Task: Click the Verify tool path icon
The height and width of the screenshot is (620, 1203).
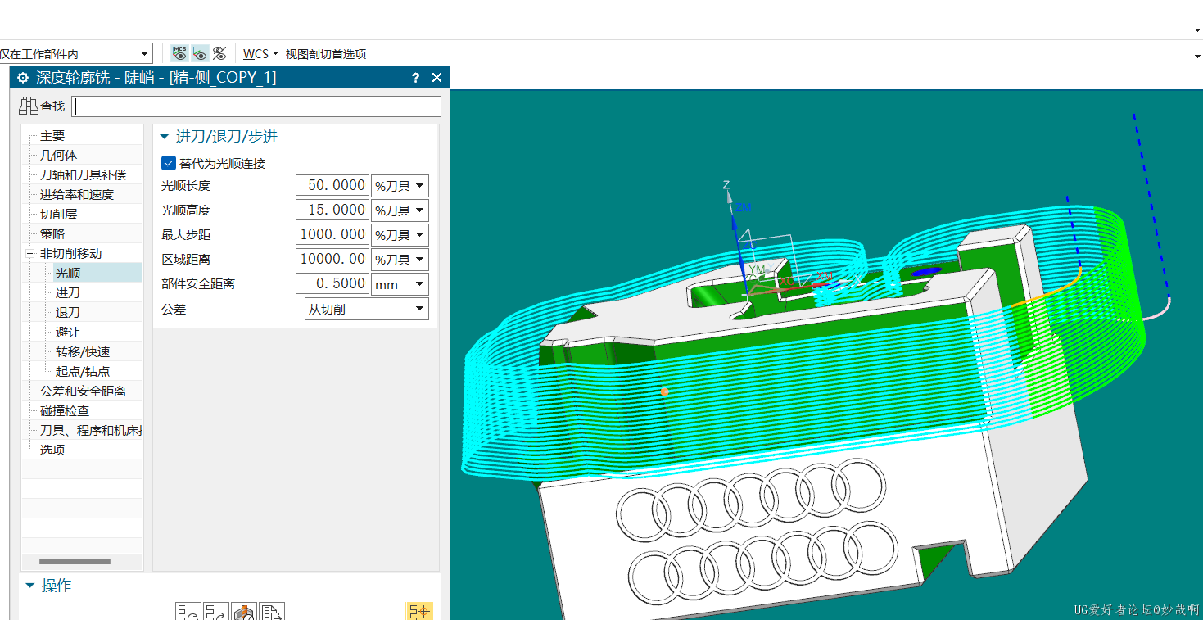Action: (244, 612)
